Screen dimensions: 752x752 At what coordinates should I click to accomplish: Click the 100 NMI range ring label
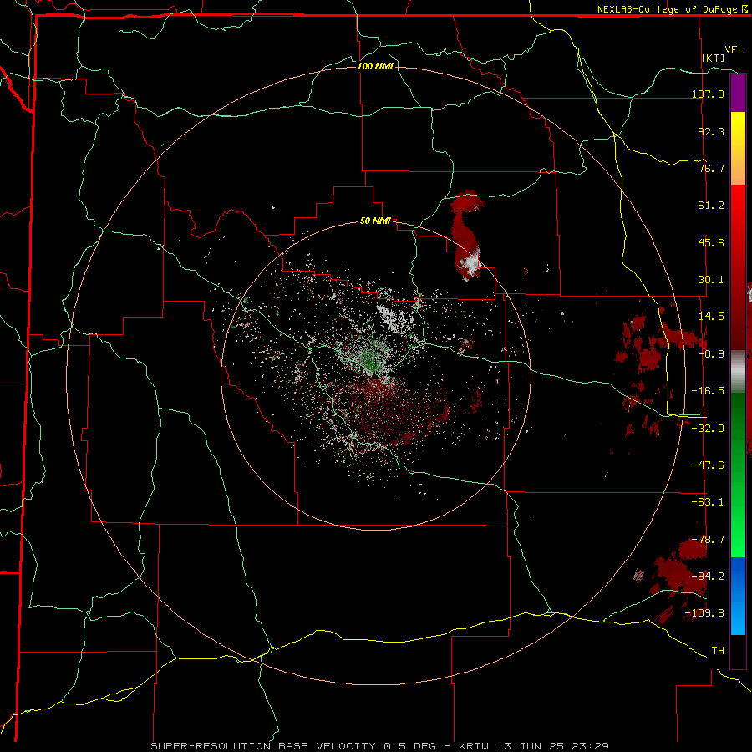pos(375,66)
